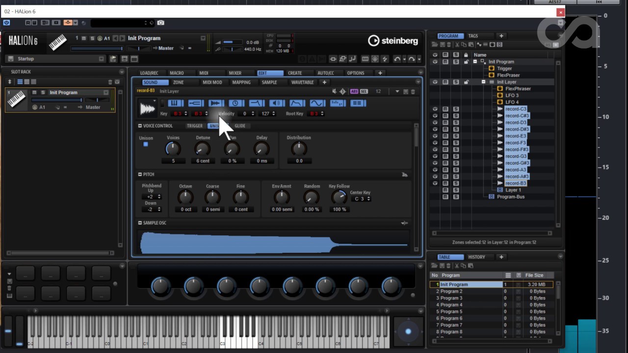Collapse the Sample Osc section
Viewport: 628px width, 353px height.
pyautogui.click(x=140, y=223)
